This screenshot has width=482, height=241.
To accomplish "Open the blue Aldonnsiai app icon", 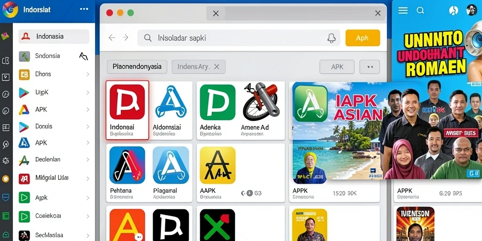I will pos(170,102).
